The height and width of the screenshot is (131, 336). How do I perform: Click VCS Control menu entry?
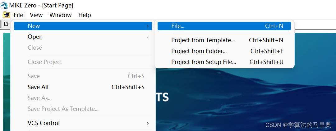click(44, 123)
